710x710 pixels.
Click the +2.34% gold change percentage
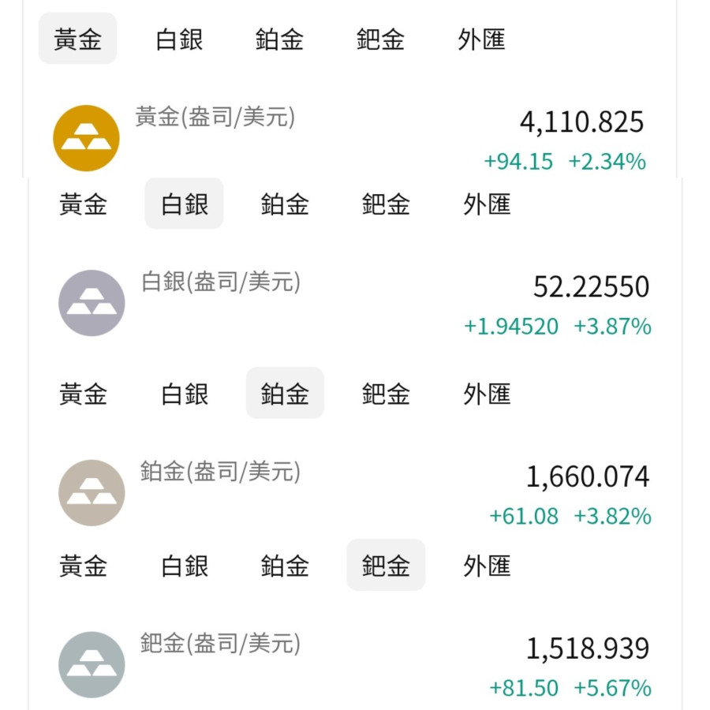coord(607,162)
